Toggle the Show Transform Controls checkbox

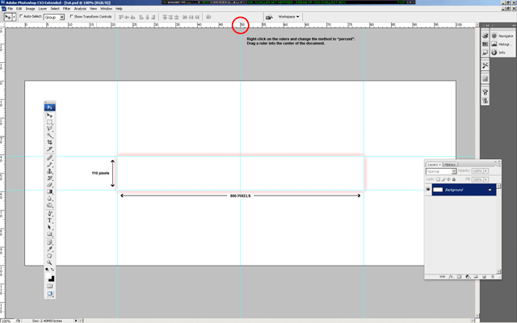pos(72,16)
